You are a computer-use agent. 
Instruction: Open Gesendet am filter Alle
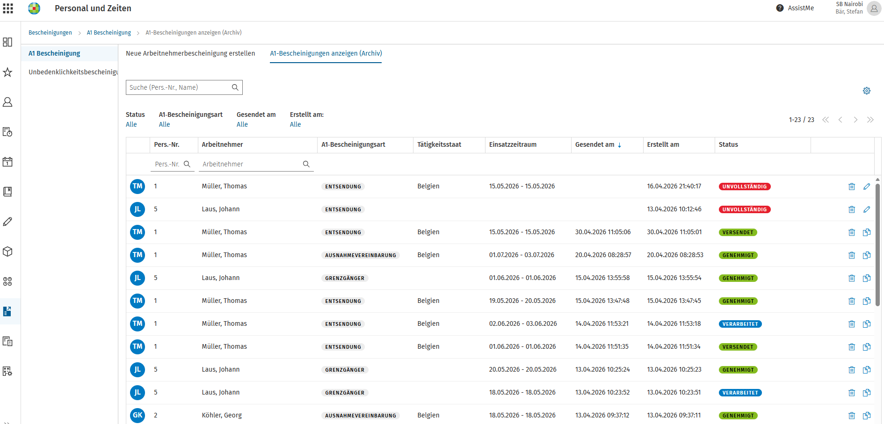242,124
